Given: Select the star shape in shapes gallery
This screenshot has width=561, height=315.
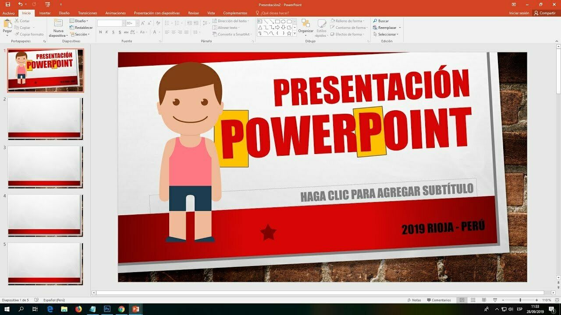Looking at the screenshot, I should pos(289,34).
